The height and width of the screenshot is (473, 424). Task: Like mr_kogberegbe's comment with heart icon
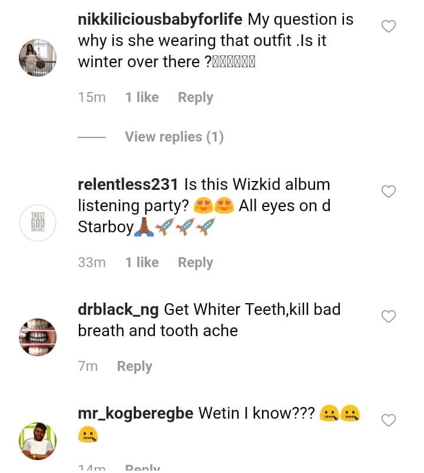[389, 420]
